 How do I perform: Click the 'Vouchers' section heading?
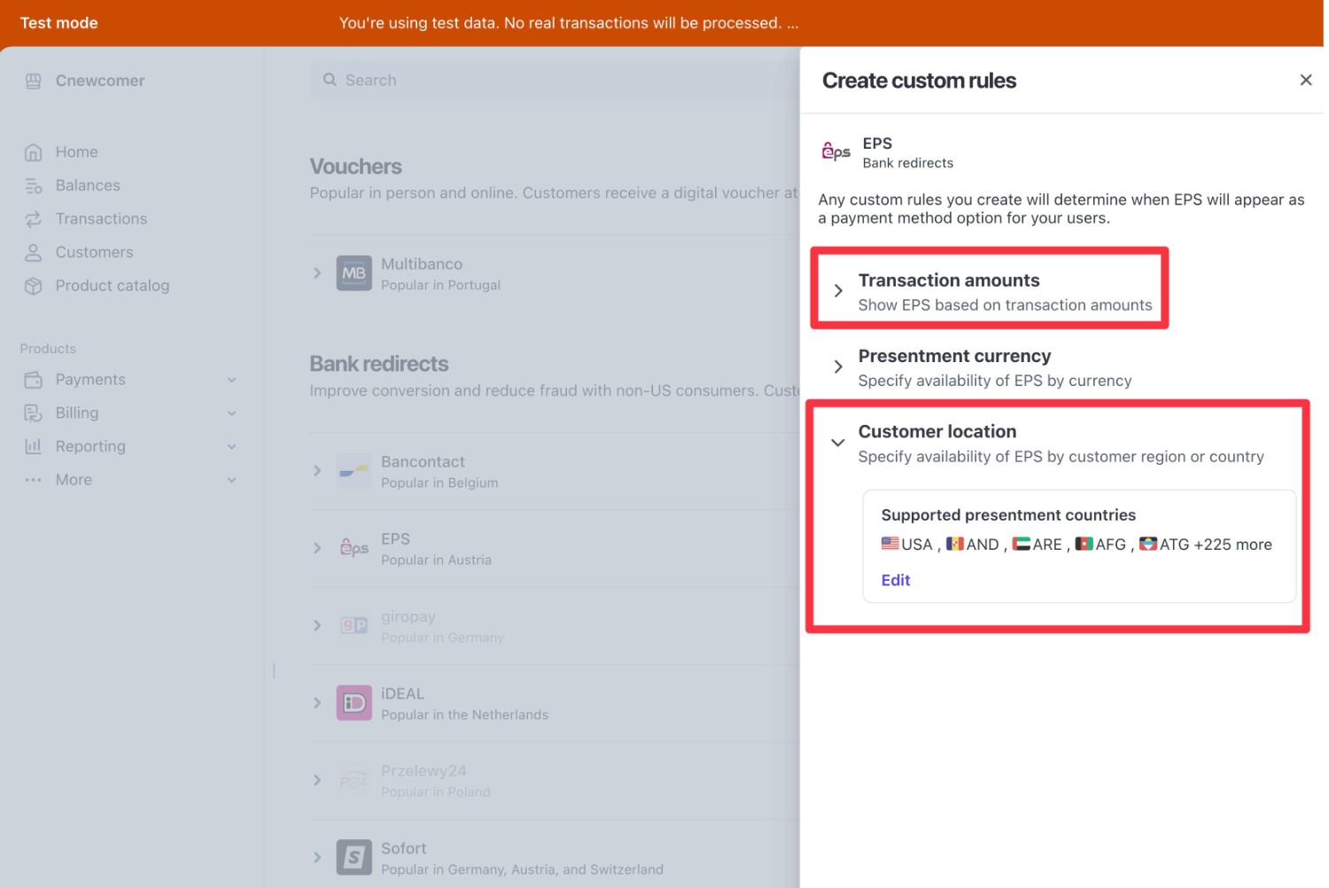click(355, 166)
